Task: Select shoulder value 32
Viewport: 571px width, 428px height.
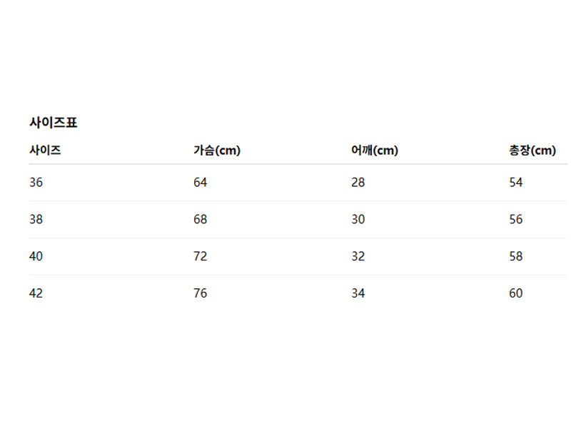Action: (358, 257)
